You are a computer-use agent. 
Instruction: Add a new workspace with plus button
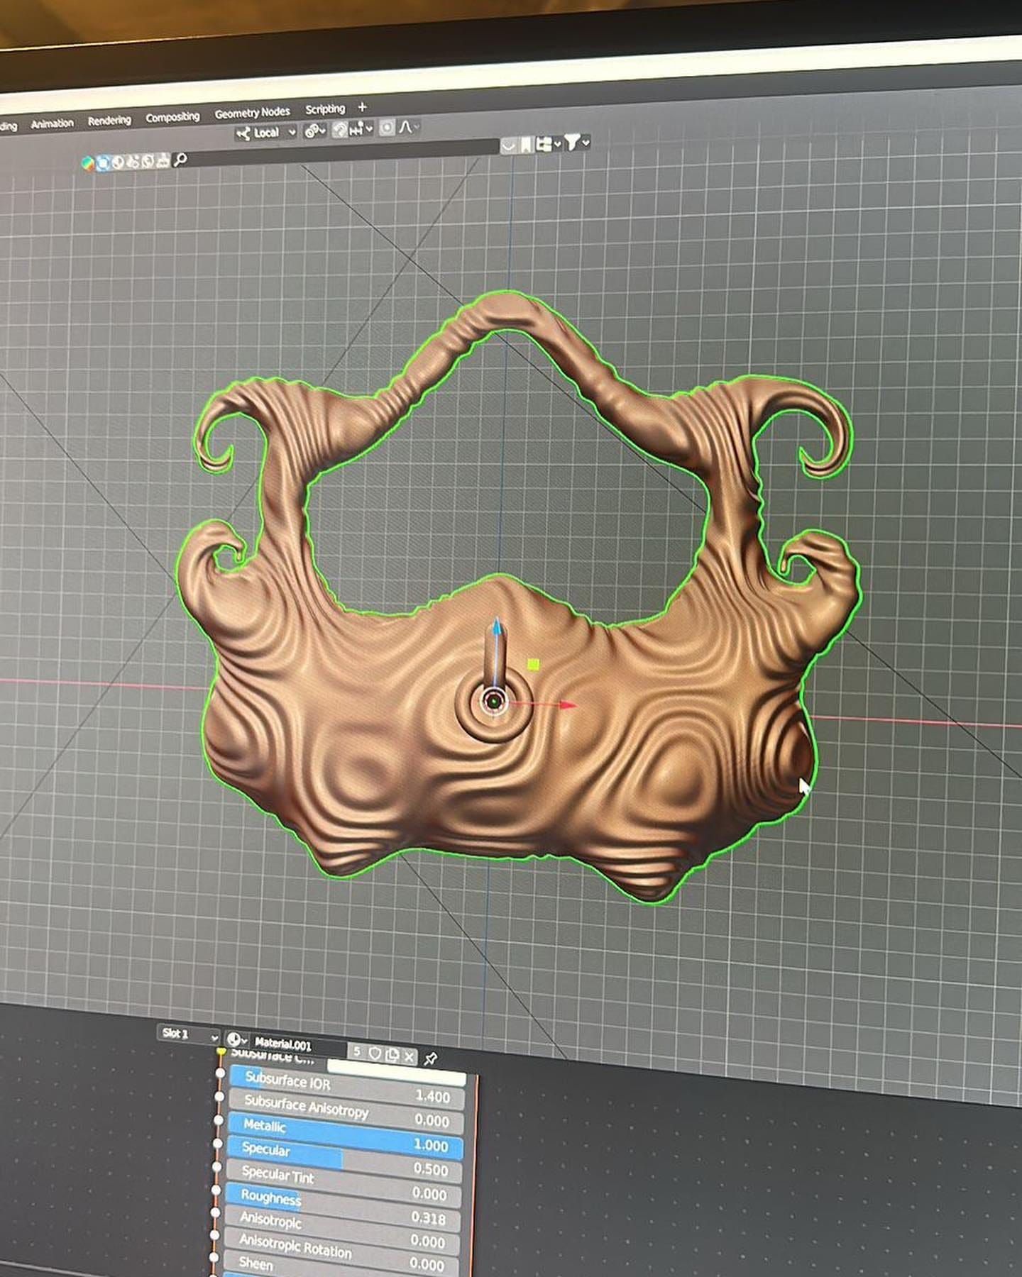coord(362,107)
